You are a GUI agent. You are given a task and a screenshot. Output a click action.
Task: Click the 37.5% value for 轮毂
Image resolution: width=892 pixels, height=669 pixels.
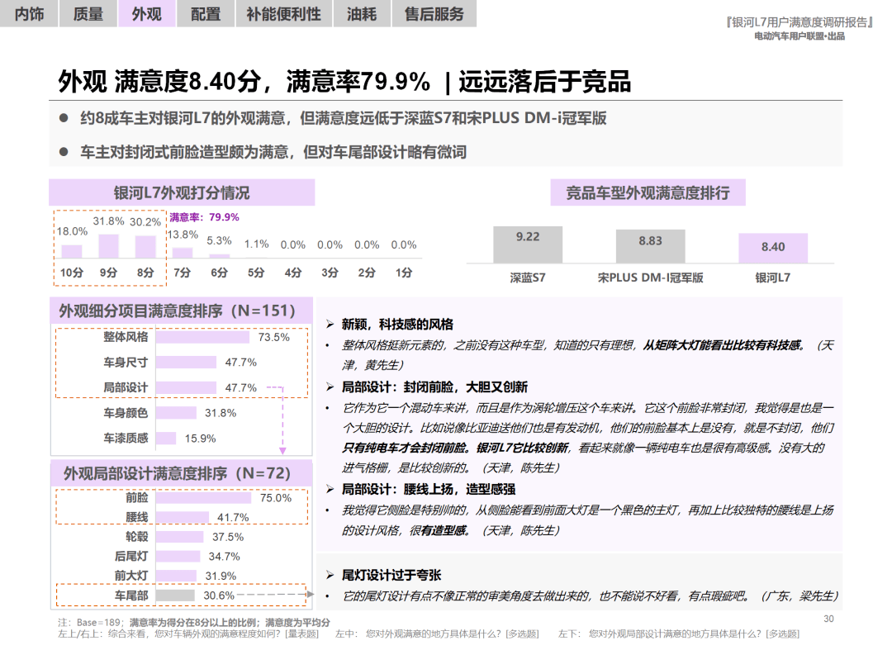(228, 537)
